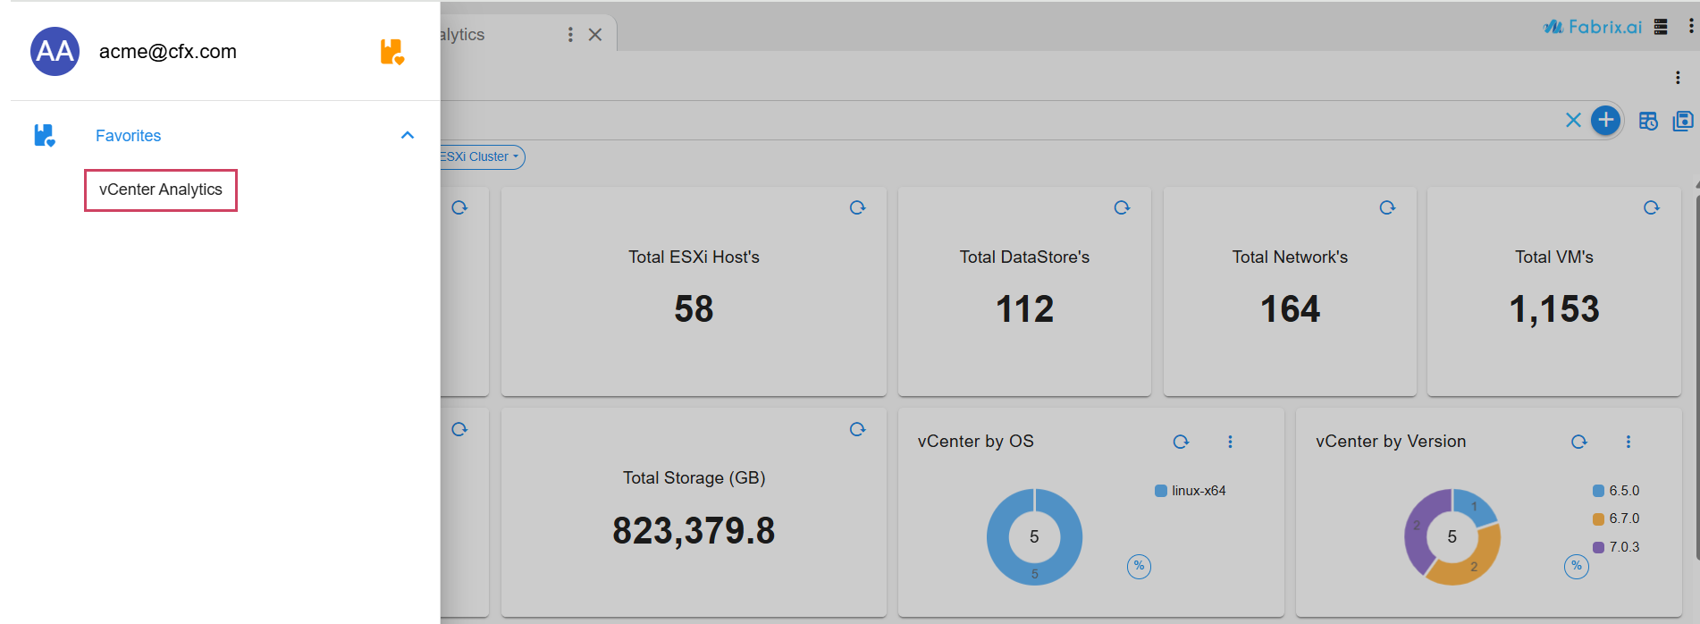
Task: Click the orange favorites bookmark icon
Action: coord(391,52)
